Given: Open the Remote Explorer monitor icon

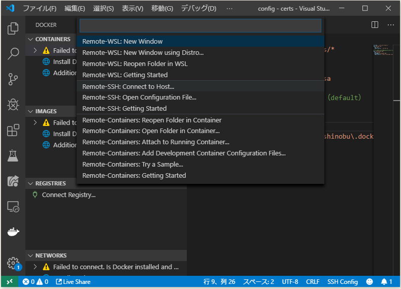Looking at the screenshot, I should [x=13, y=207].
